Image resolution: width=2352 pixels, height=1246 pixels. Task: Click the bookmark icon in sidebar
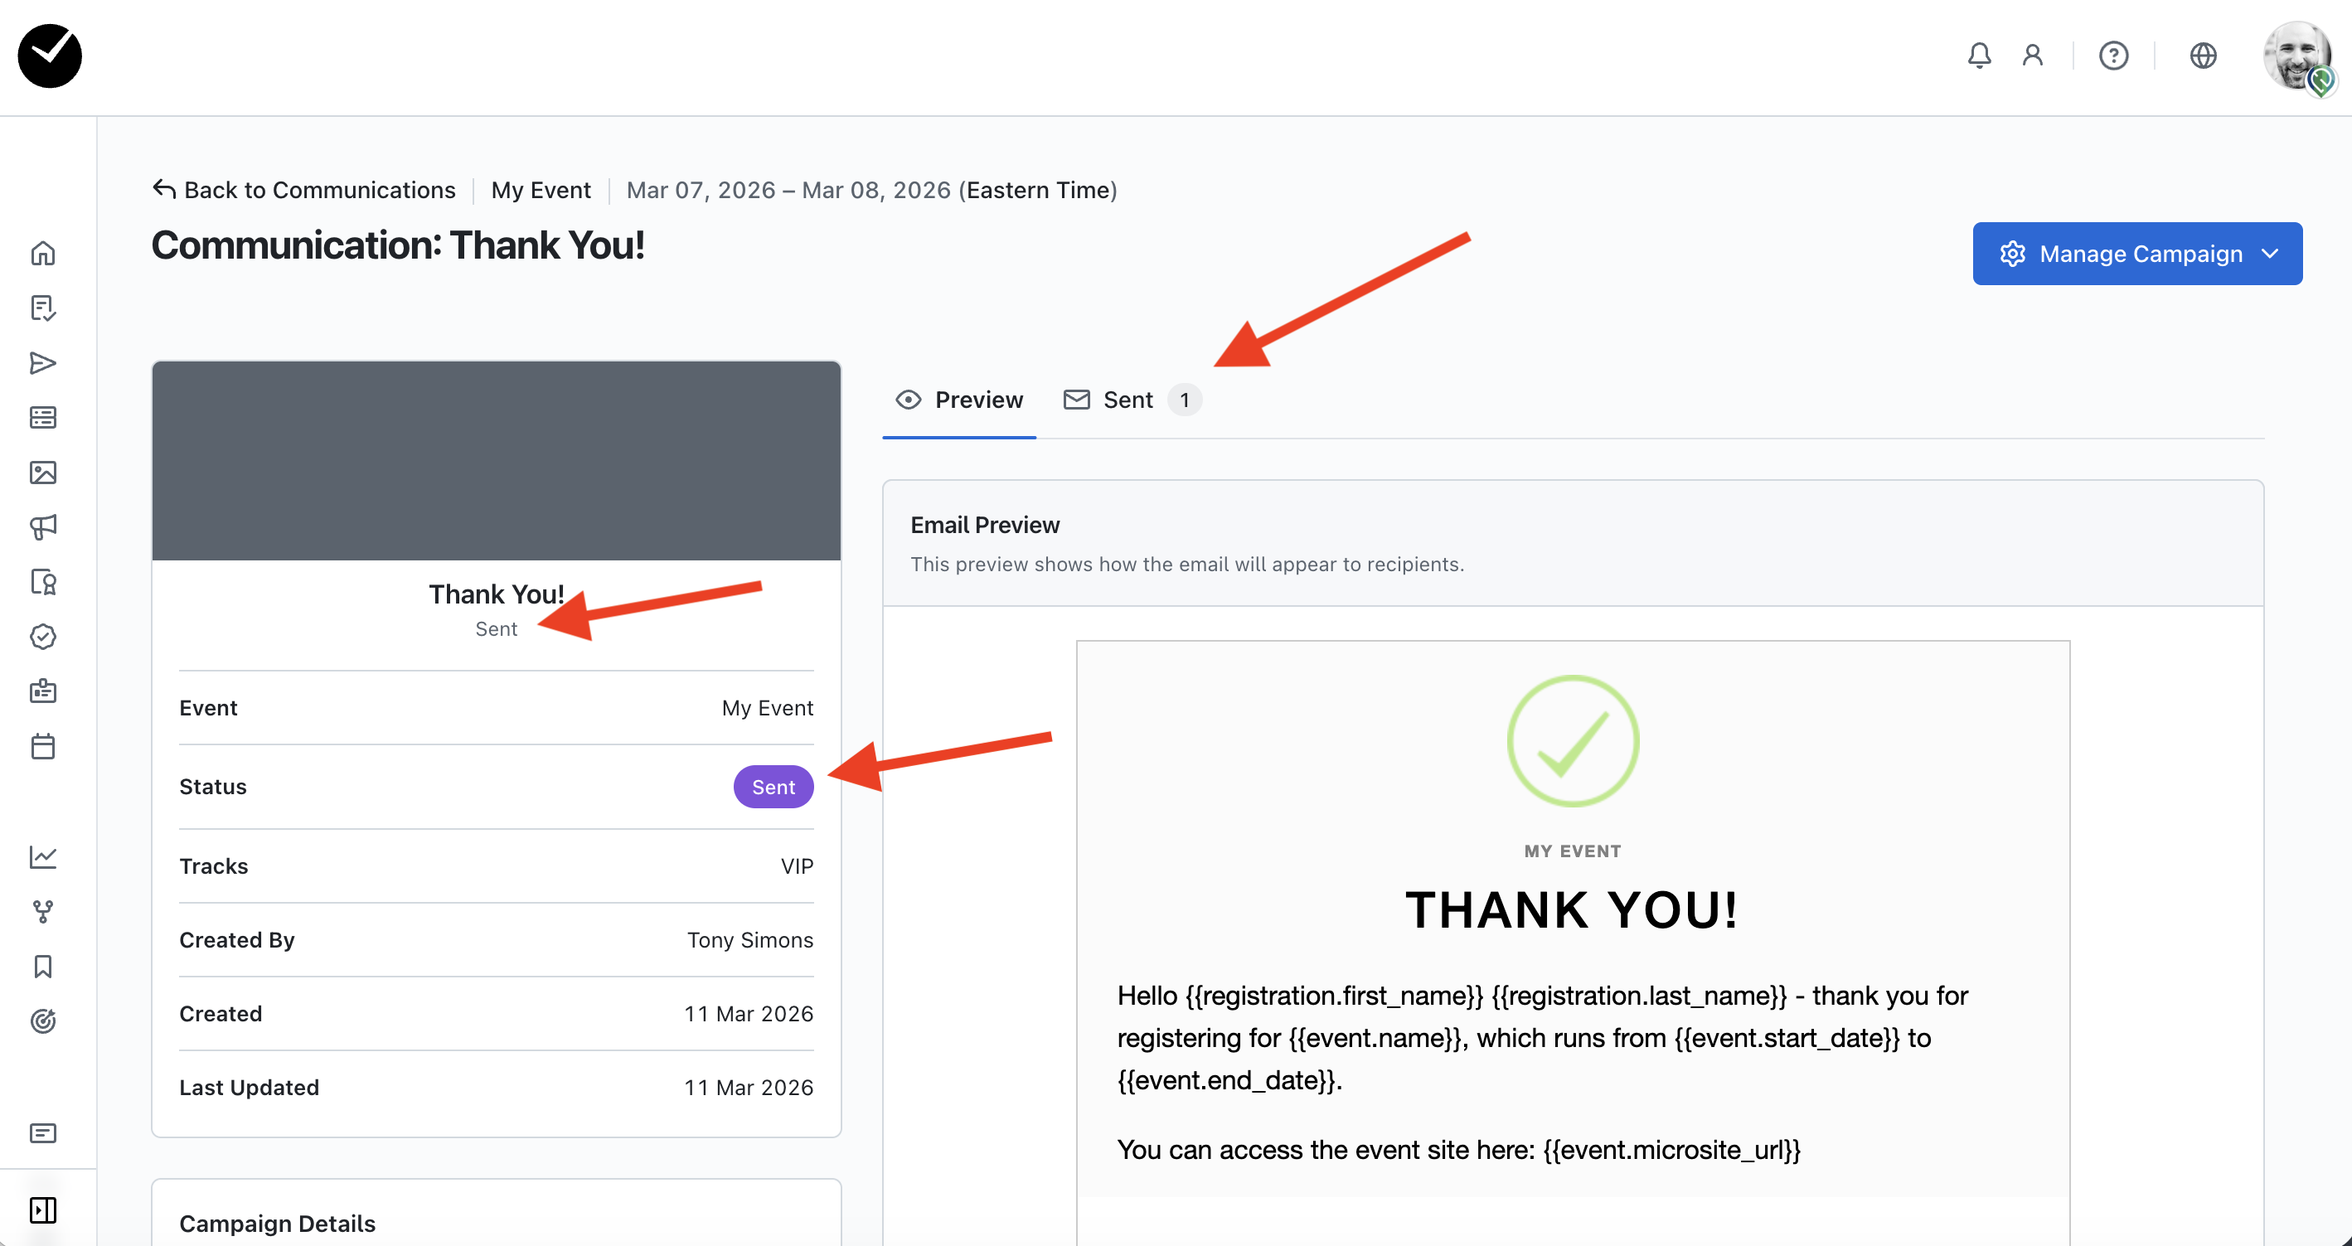pos(43,966)
